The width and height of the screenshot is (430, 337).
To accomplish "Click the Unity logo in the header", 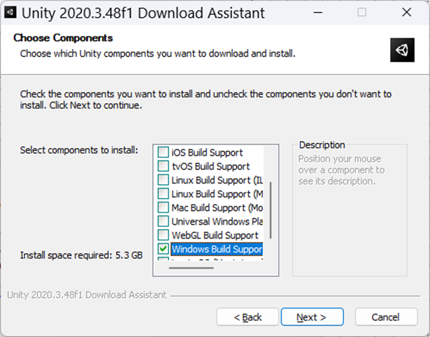I will (402, 50).
